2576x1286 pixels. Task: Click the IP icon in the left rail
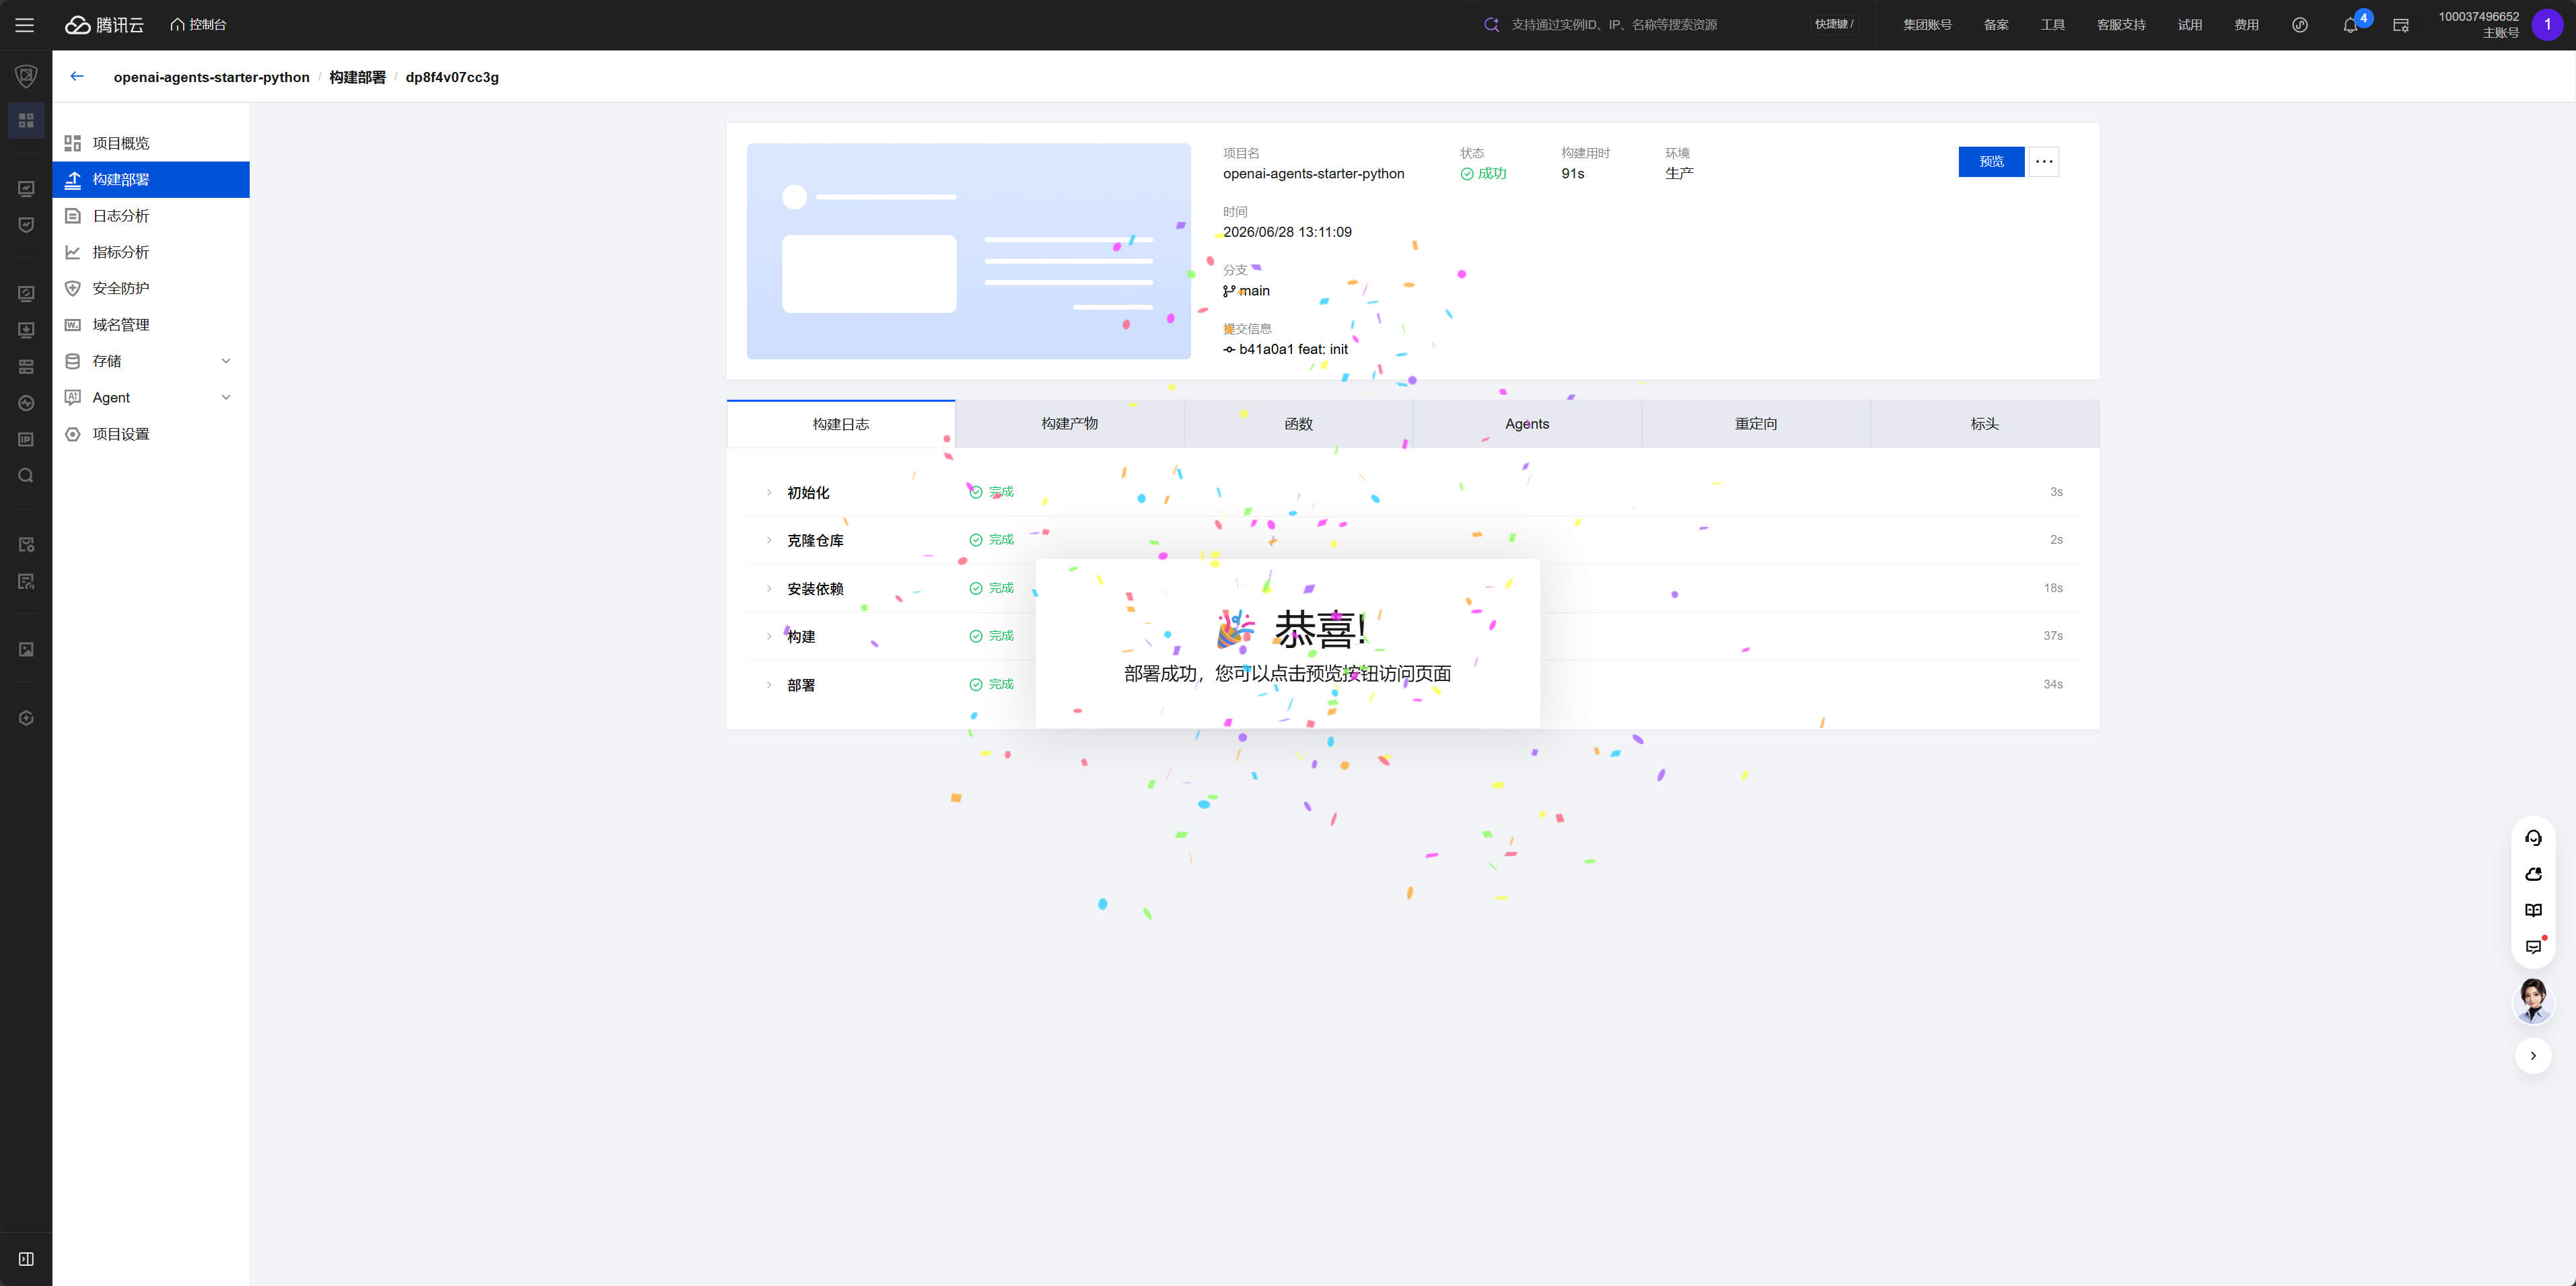click(26, 440)
